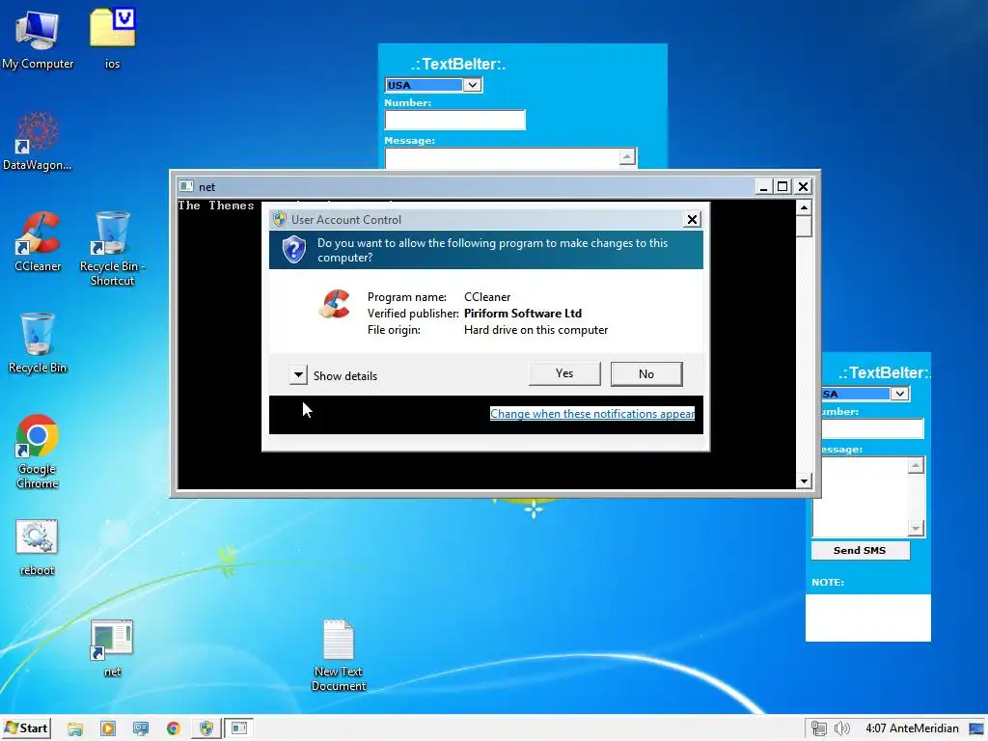Expand Show details arrow in UAC dialog

pos(298,375)
